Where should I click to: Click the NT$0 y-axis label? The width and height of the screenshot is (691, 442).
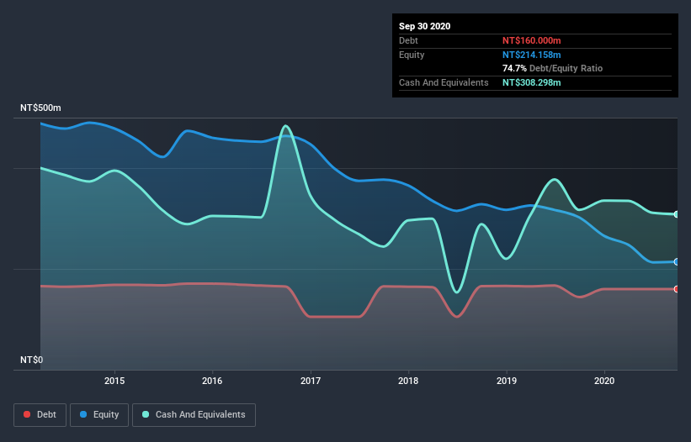32,360
